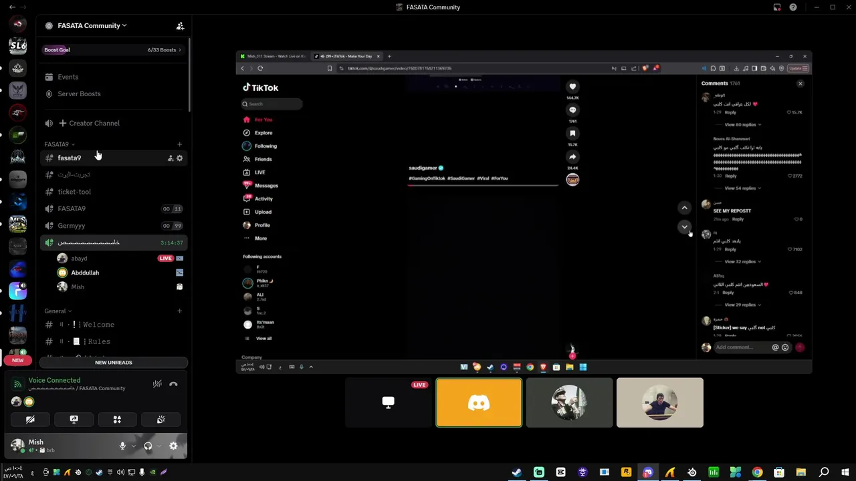
Task: Collapse the FASATA9 category
Action: [60, 144]
